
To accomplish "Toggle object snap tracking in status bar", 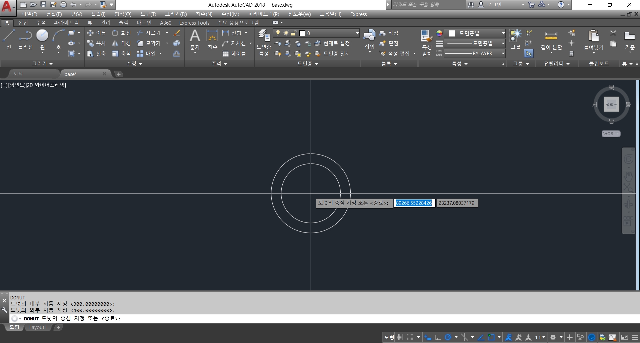I will point(481,337).
